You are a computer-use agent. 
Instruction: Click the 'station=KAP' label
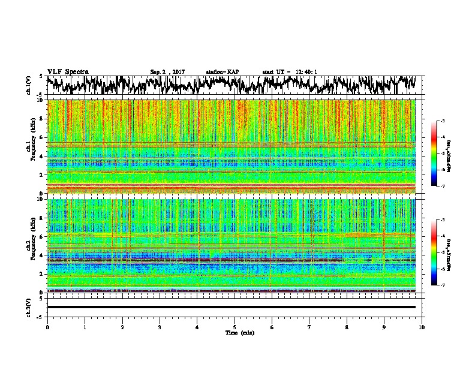click(223, 72)
